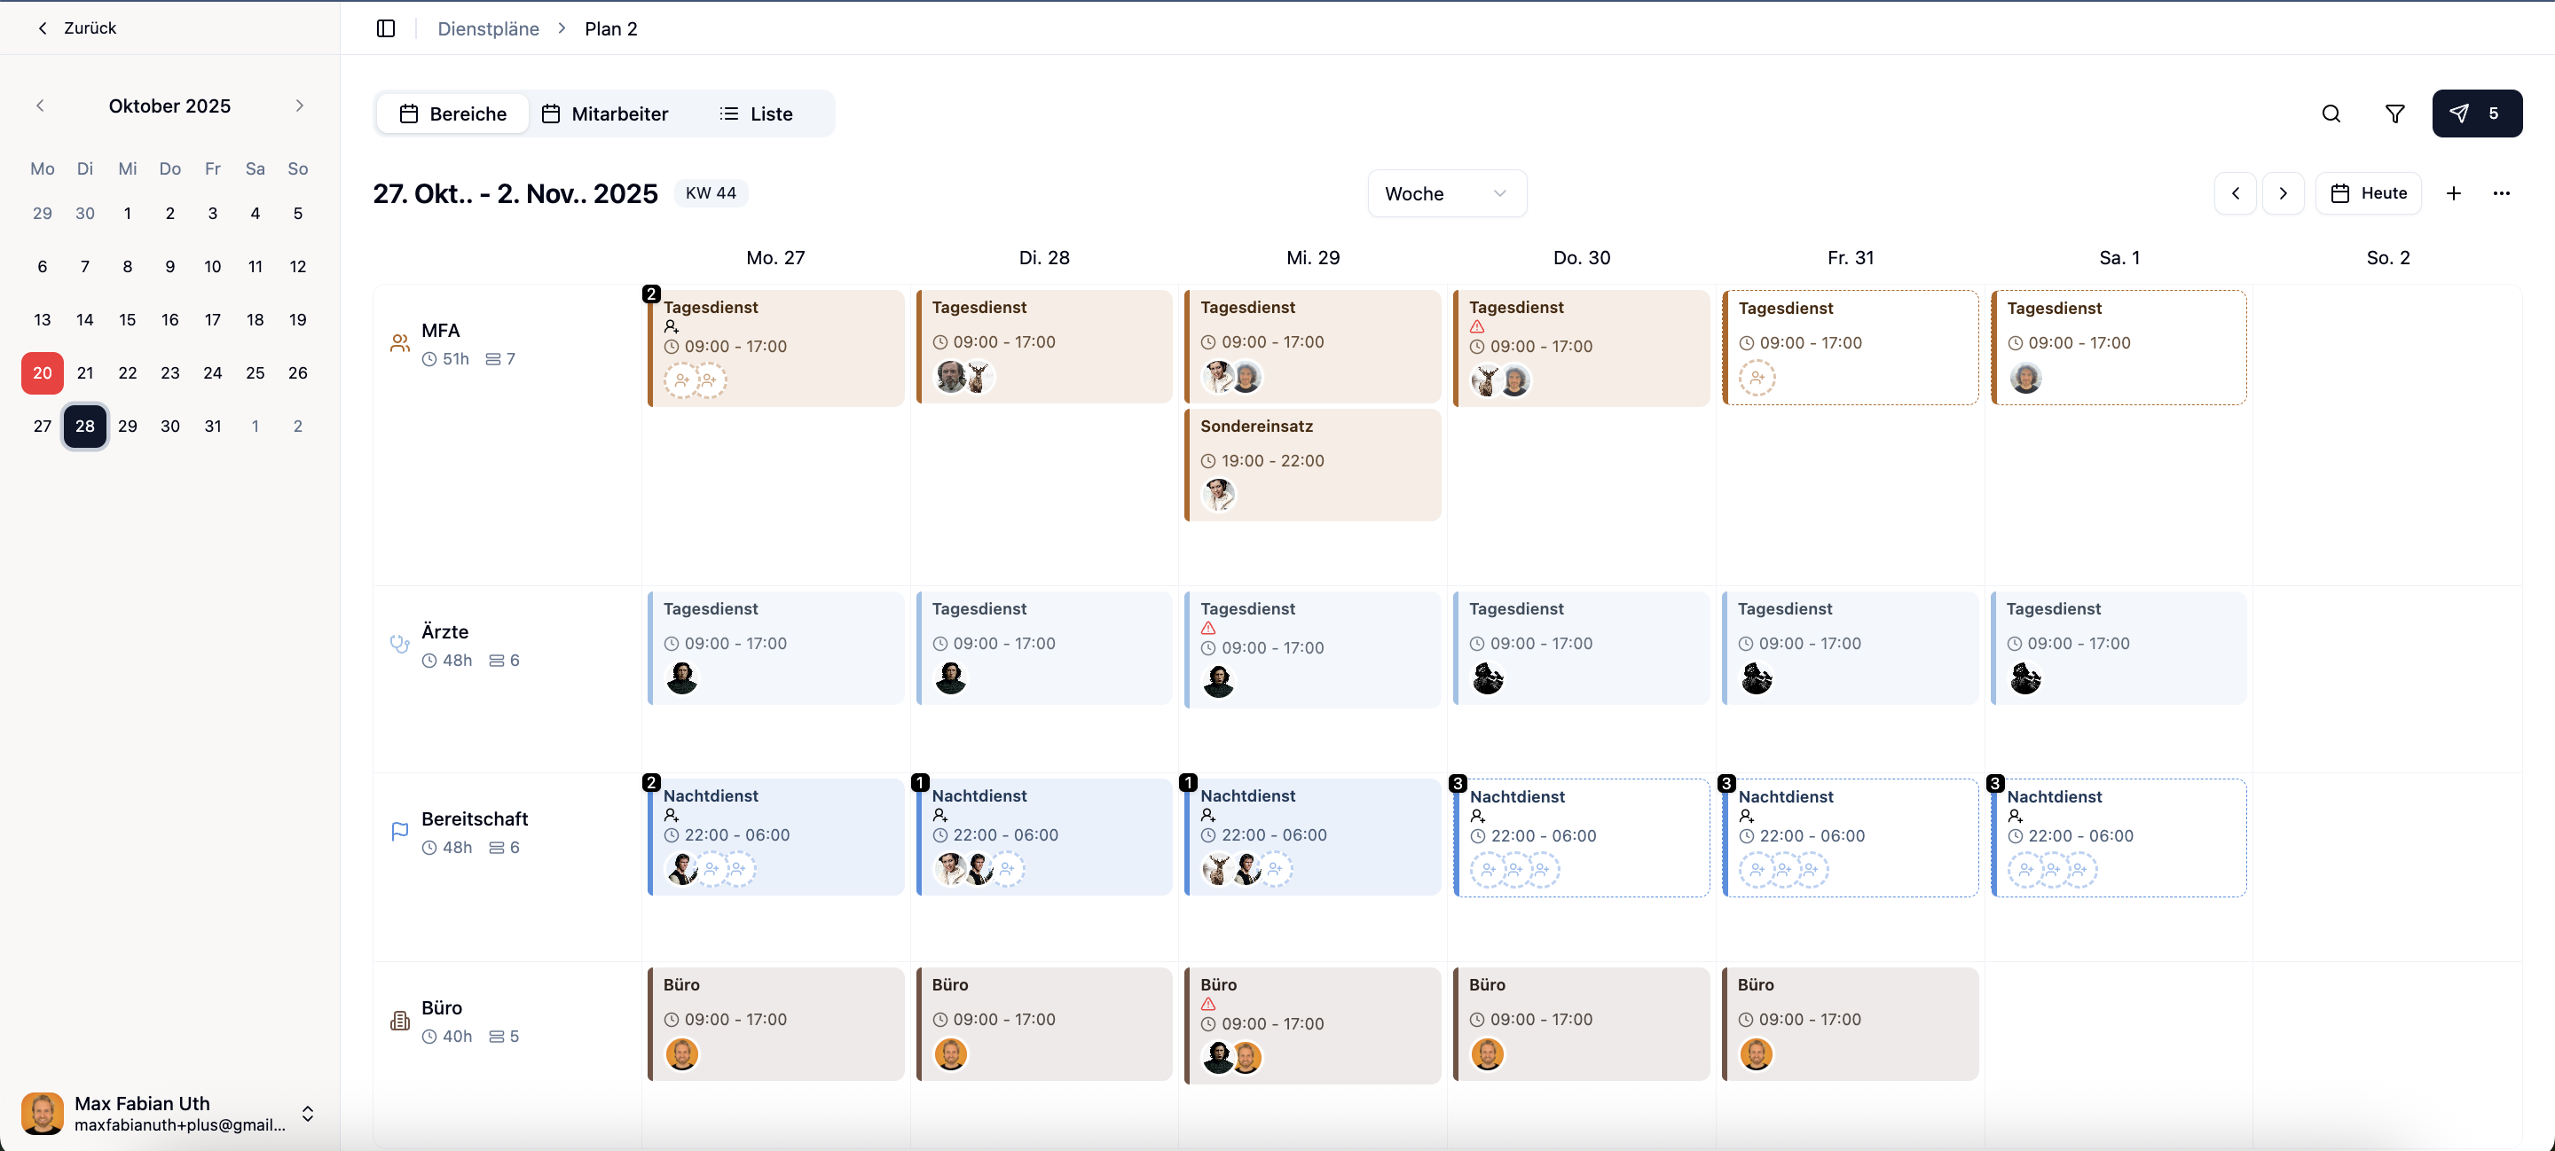Select October 20 in mini calendar

click(x=43, y=372)
